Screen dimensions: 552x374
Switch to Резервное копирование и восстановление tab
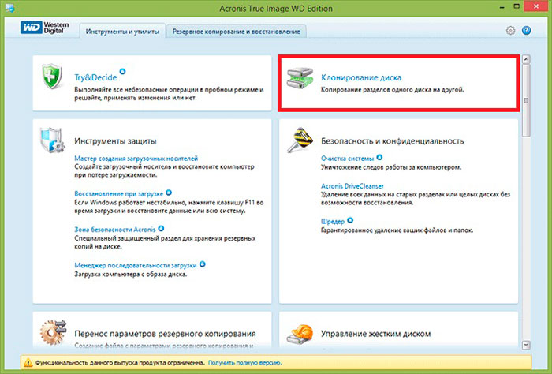point(237,32)
